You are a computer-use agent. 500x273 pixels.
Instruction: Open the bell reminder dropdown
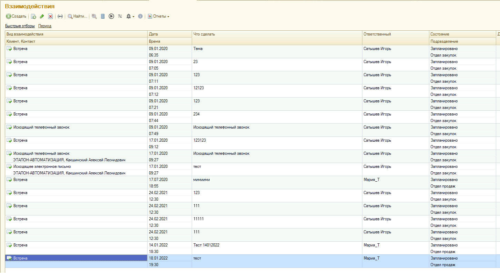(130, 16)
